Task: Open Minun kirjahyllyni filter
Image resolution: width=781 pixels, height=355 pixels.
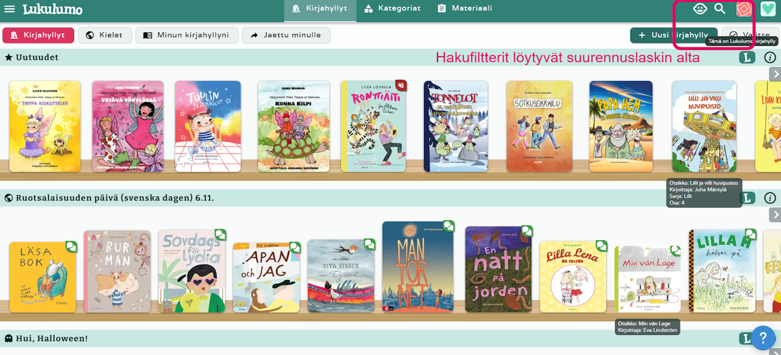Action: (187, 35)
